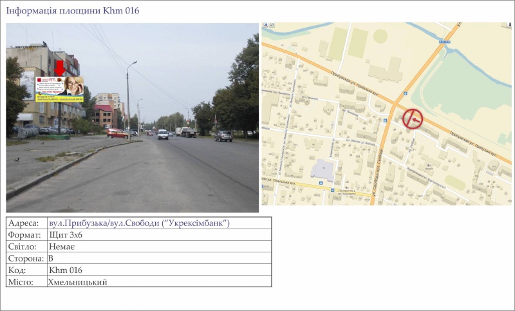Click the light value 'Немає'

coord(62,247)
